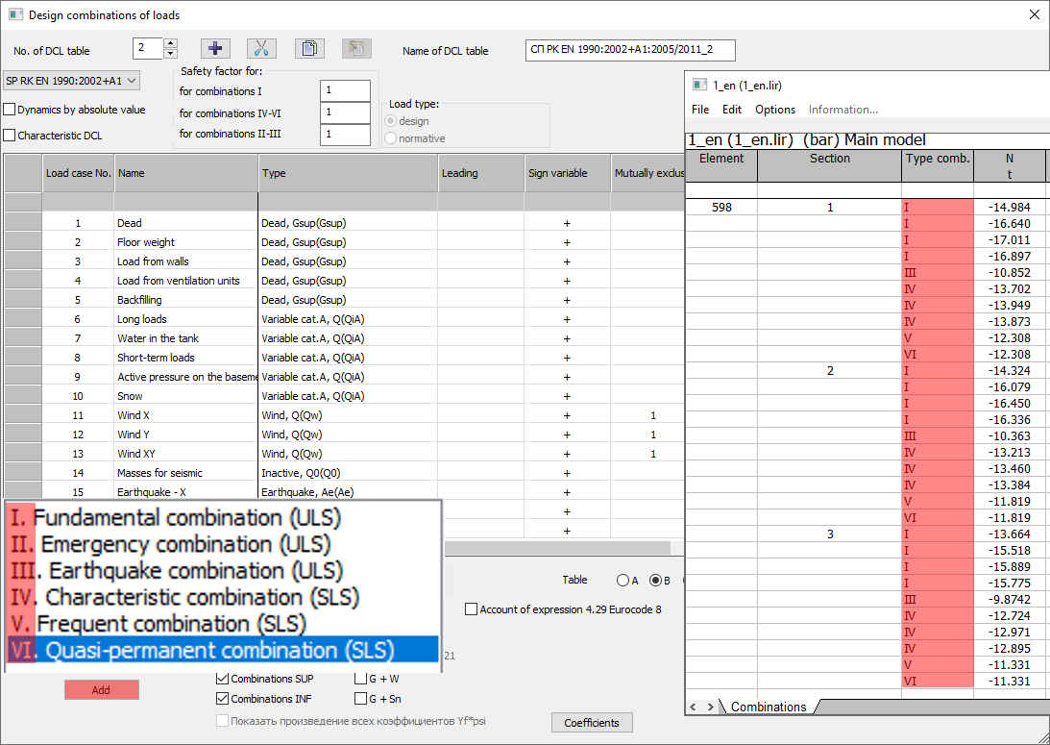Viewport: 1050px width, 745px height.
Task: Open the Options menu in results window
Action: click(774, 110)
